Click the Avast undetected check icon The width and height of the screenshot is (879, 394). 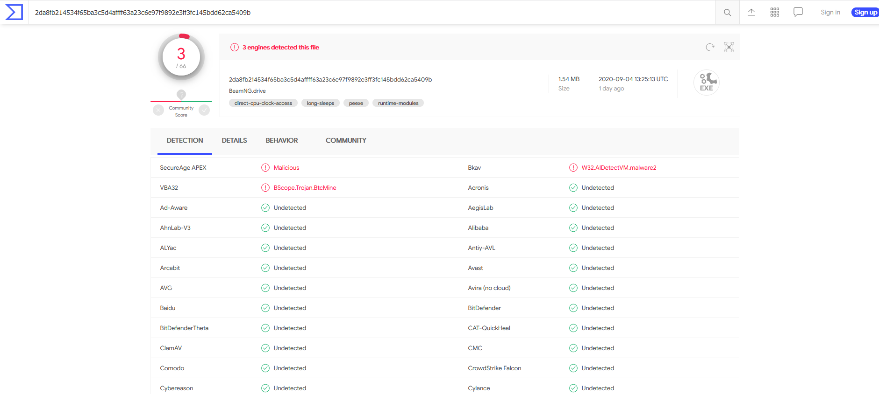click(573, 268)
